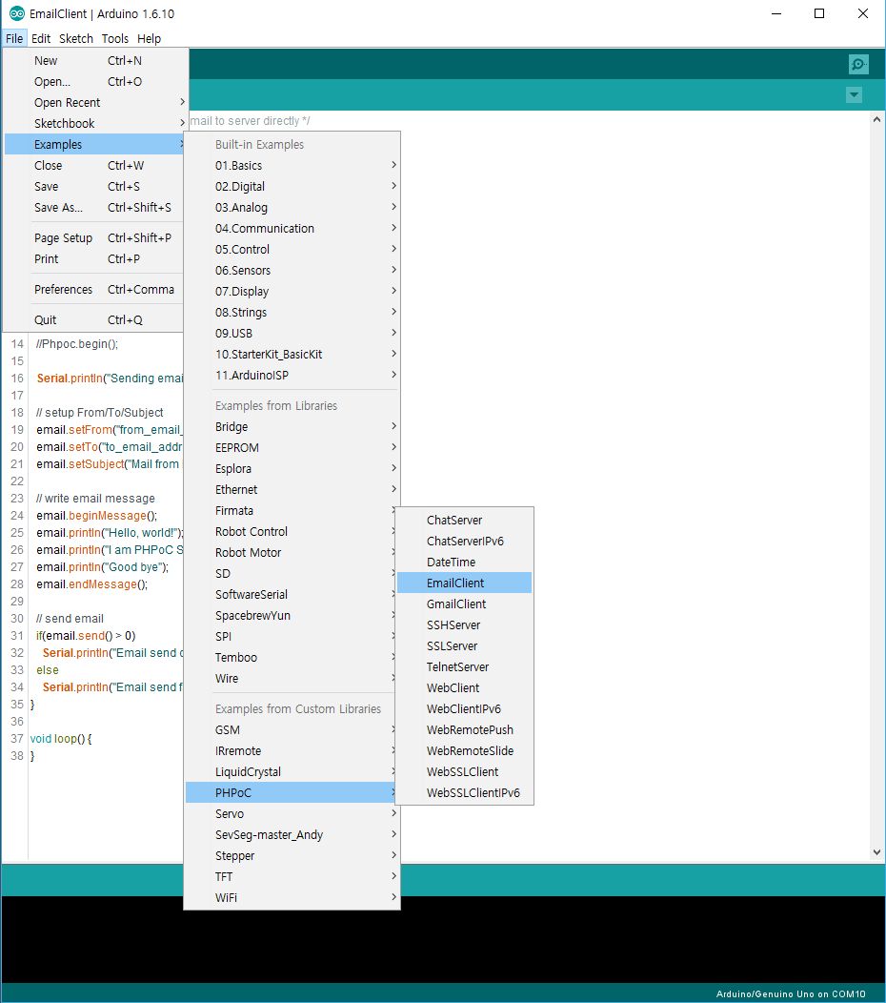
Task: Choose Save in the File menu
Action: coord(94,187)
